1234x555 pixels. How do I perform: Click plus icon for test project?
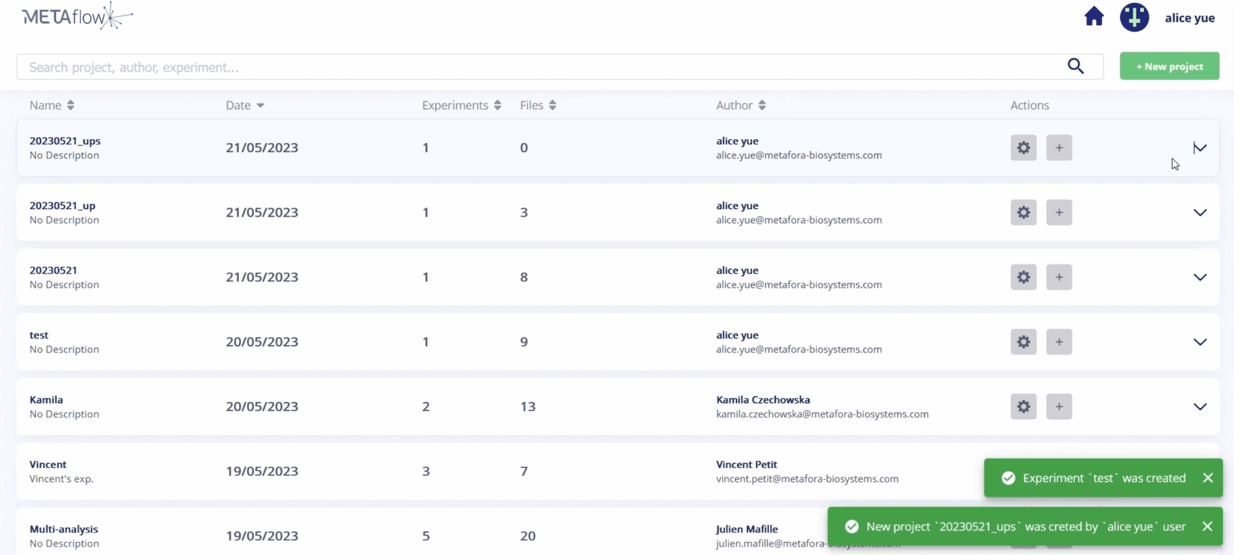pyautogui.click(x=1059, y=342)
